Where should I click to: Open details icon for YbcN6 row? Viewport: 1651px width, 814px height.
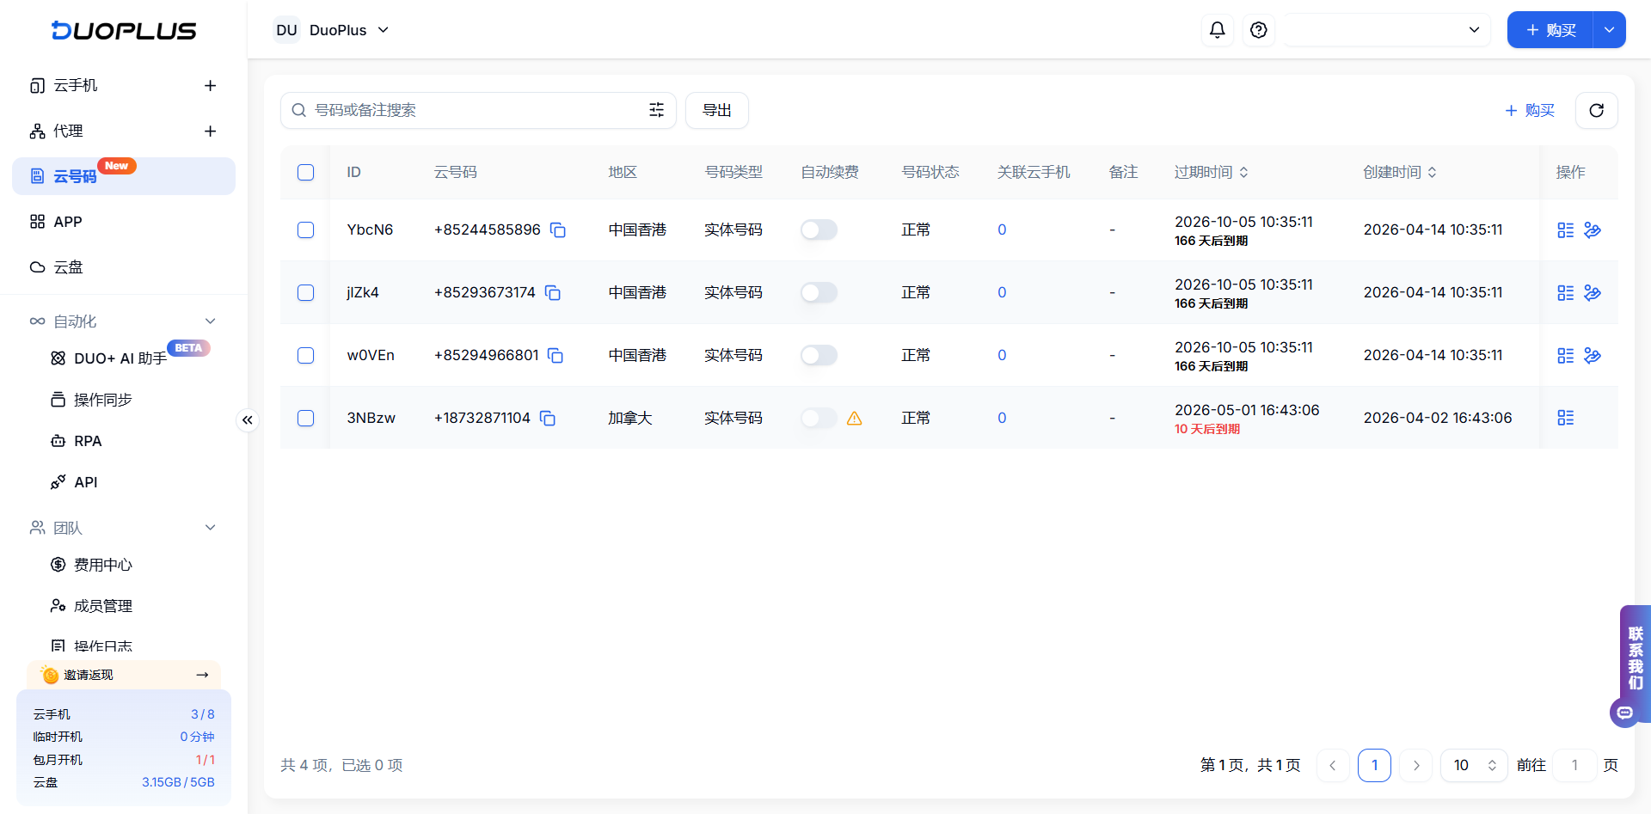[x=1565, y=230]
